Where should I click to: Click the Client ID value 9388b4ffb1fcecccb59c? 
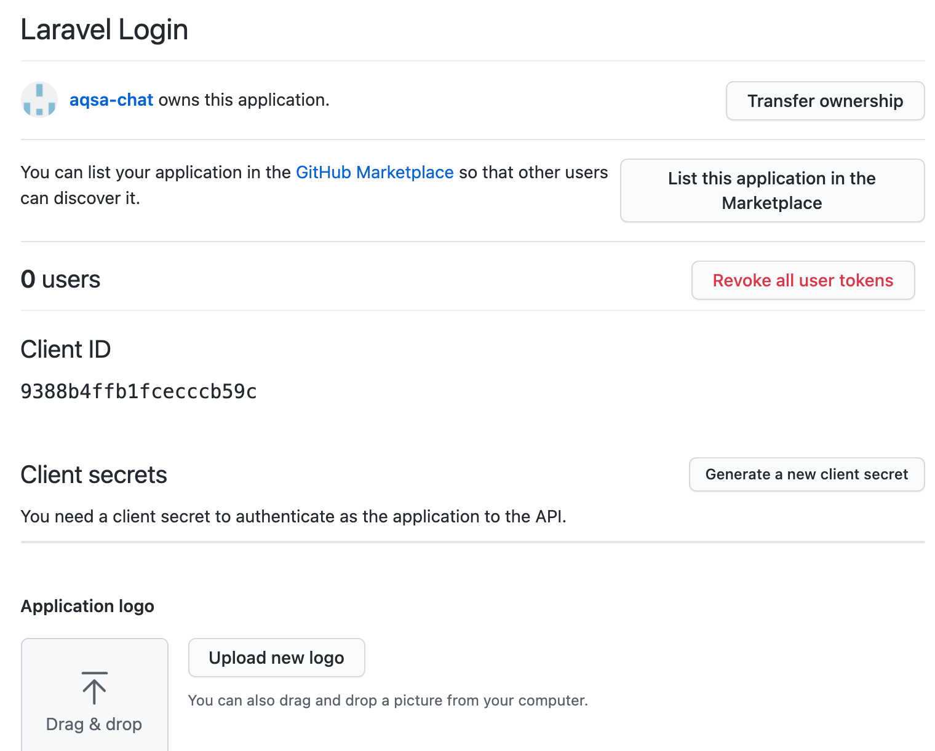139,391
